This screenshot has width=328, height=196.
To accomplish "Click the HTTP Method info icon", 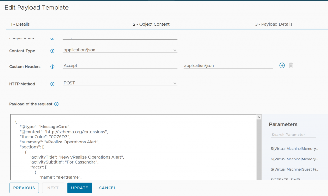I will point(53,84).
